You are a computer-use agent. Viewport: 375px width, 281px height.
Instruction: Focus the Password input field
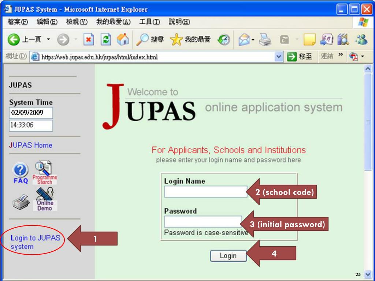click(203, 221)
